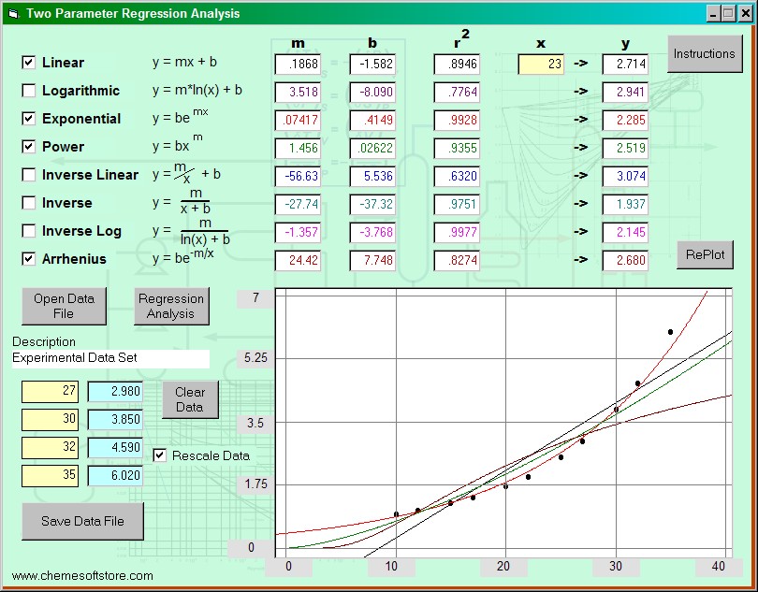The width and height of the screenshot is (758, 592).
Task: Open the Instructions button
Action: (x=704, y=54)
